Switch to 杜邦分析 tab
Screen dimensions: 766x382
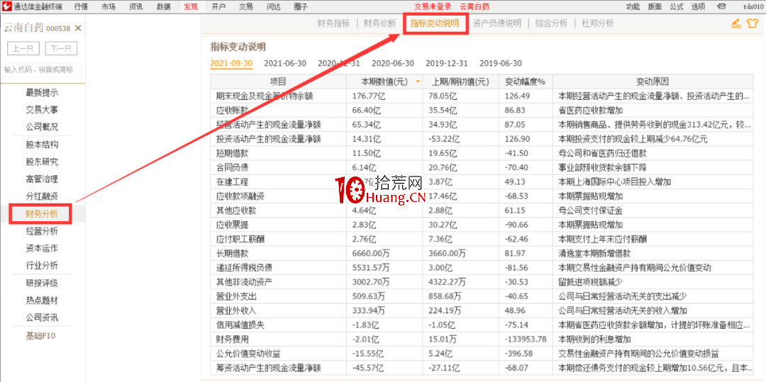click(597, 23)
